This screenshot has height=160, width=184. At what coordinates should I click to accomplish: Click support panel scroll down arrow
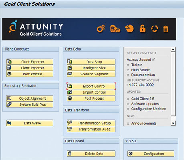click(x=173, y=123)
